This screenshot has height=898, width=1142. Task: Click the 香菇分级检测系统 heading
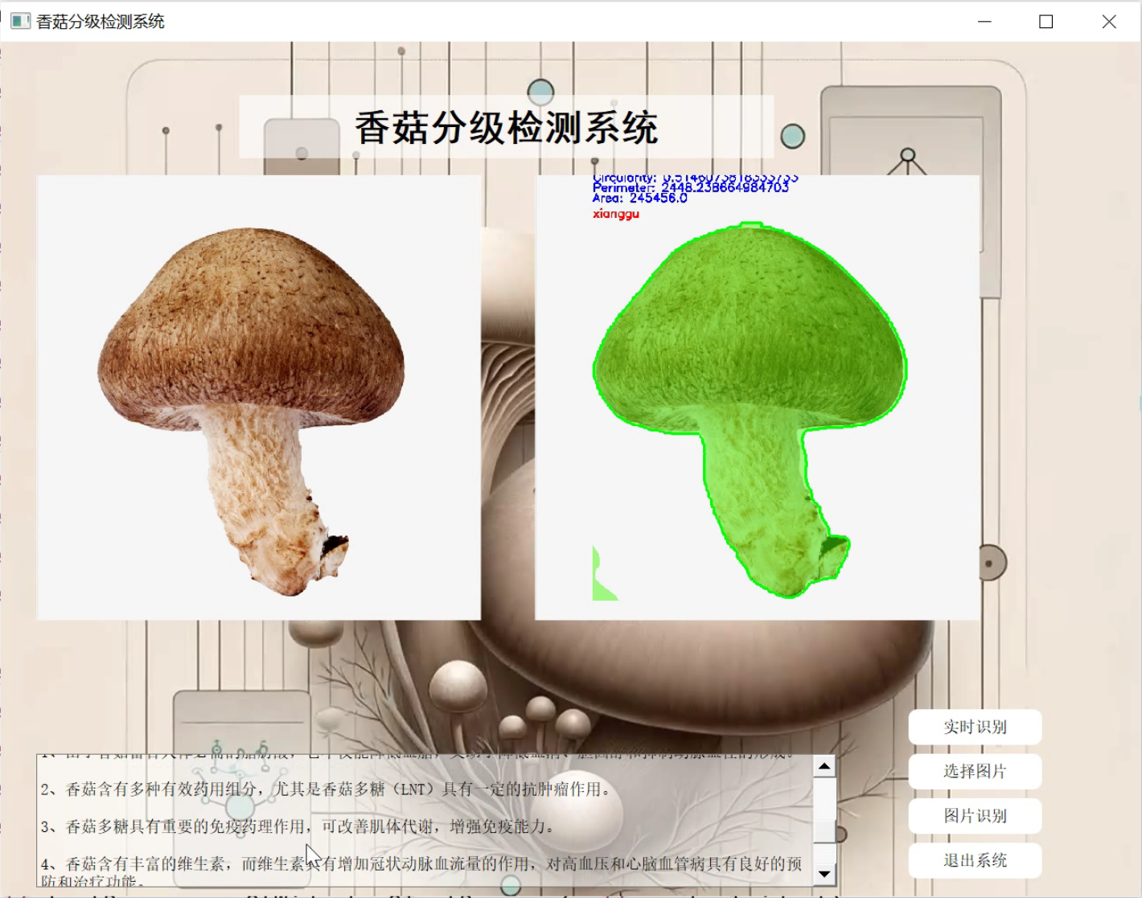pos(507,128)
